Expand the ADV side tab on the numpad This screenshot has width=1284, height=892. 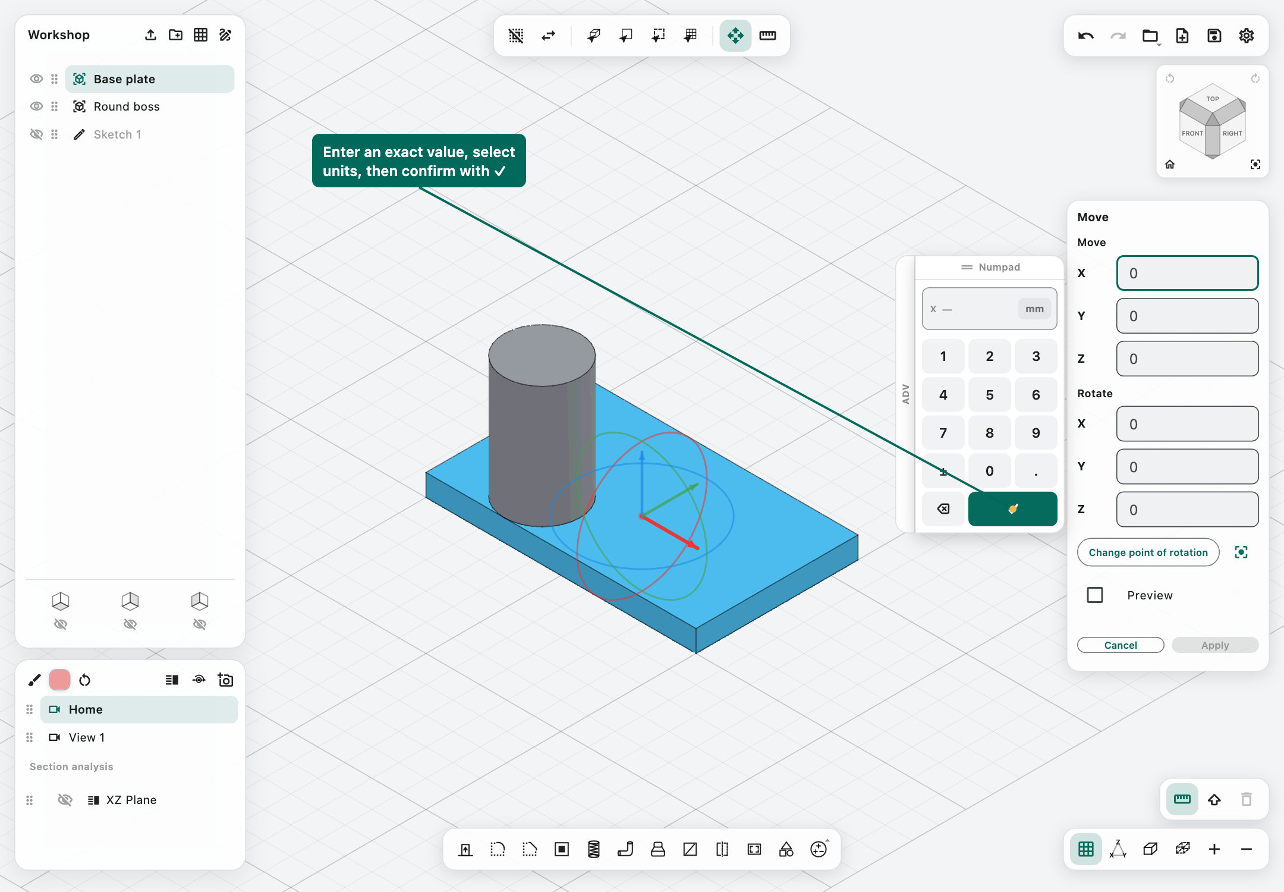tap(905, 394)
